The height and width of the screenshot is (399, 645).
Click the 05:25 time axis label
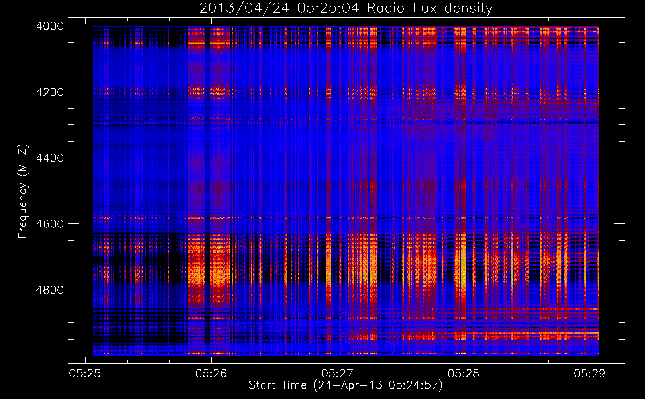[85, 373]
